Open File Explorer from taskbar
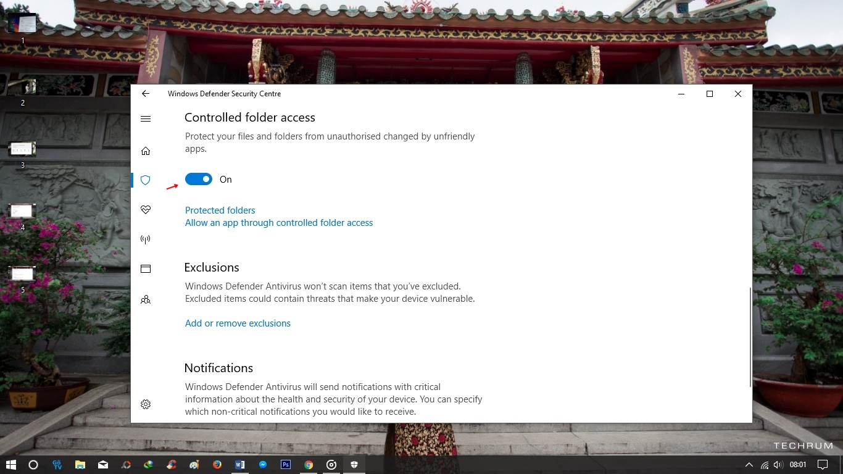 [80, 465]
